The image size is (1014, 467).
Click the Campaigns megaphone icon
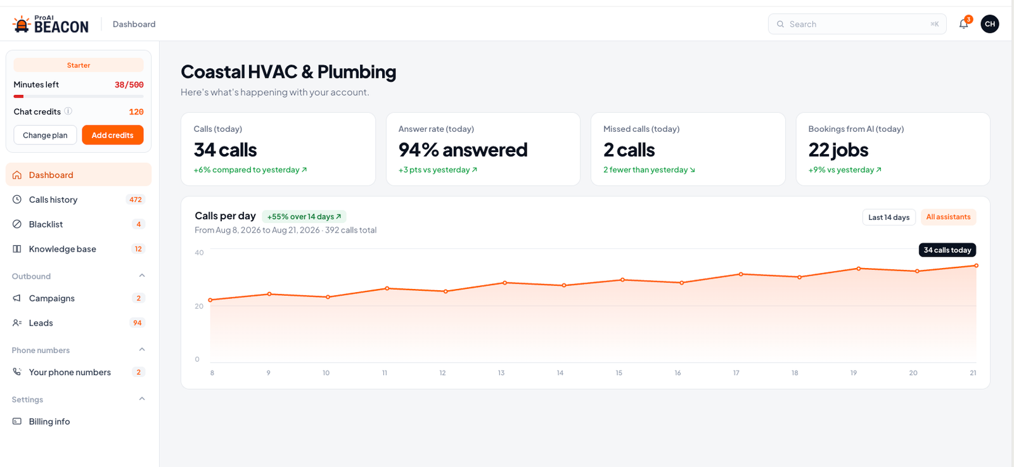pos(17,298)
